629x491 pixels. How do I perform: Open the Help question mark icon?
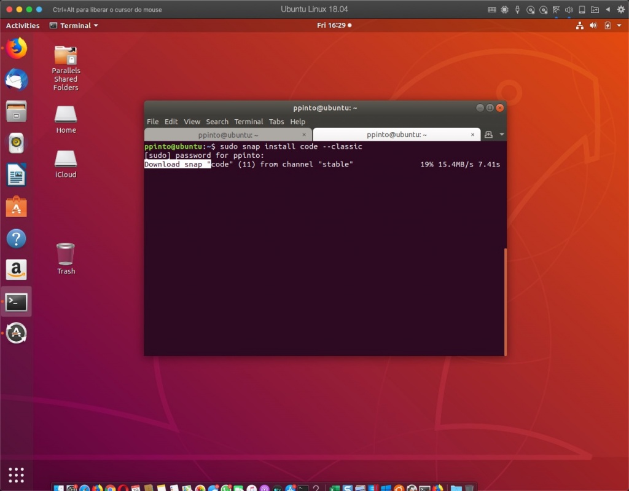[x=17, y=238]
